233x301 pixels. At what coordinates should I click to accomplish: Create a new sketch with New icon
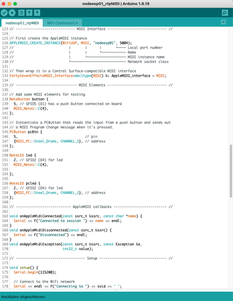coord(22,13)
